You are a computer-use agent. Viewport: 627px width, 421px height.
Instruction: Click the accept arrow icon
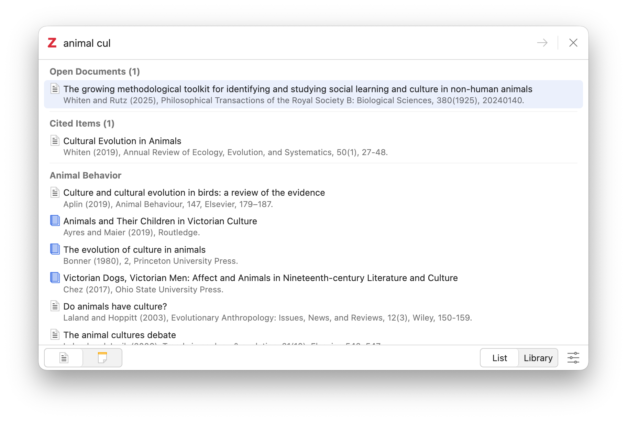coord(542,43)
